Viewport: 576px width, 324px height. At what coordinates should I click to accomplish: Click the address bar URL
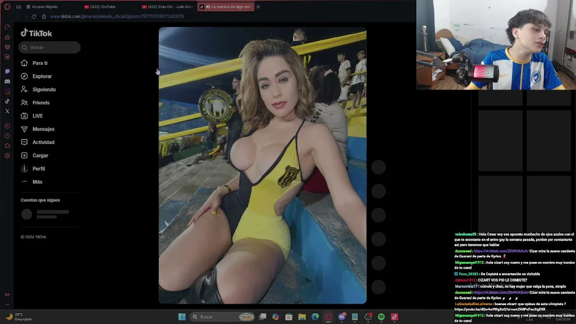click(x=117, y=17)
